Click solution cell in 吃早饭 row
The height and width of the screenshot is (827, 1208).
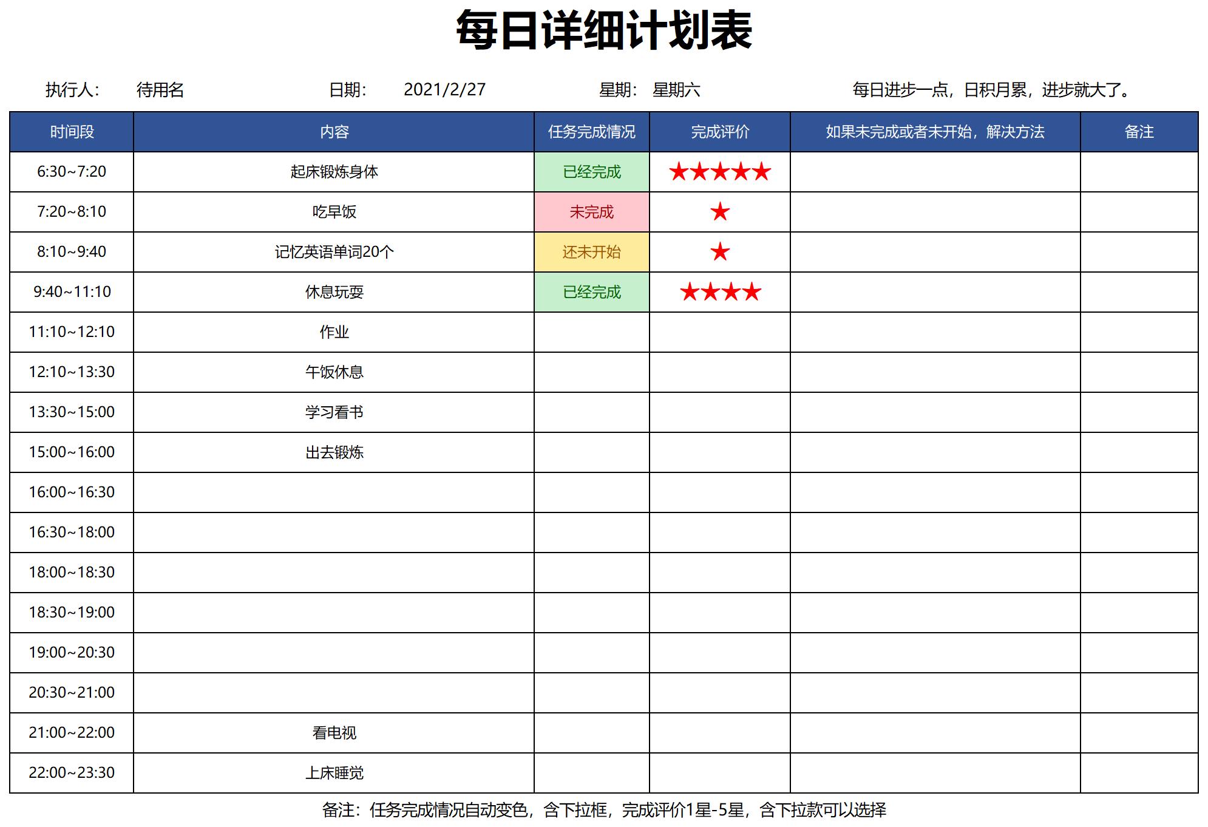[x=935, y=212]
